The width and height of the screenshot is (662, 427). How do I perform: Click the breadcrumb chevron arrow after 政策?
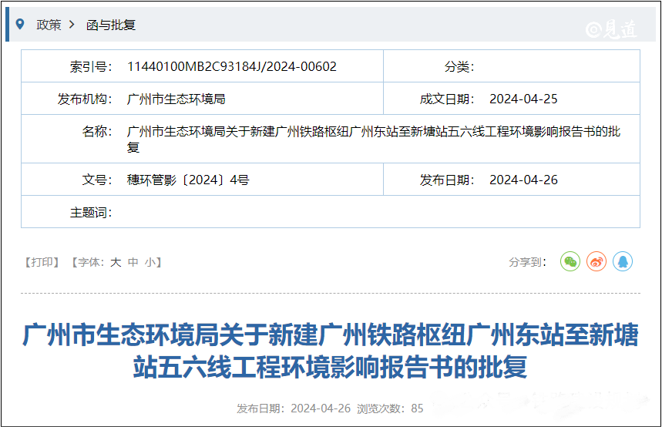72,25
